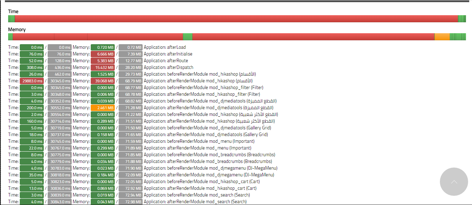The image size is (472, 205).
Task: Click the green 0.720 MB memory badge
Action: (103, 47)
